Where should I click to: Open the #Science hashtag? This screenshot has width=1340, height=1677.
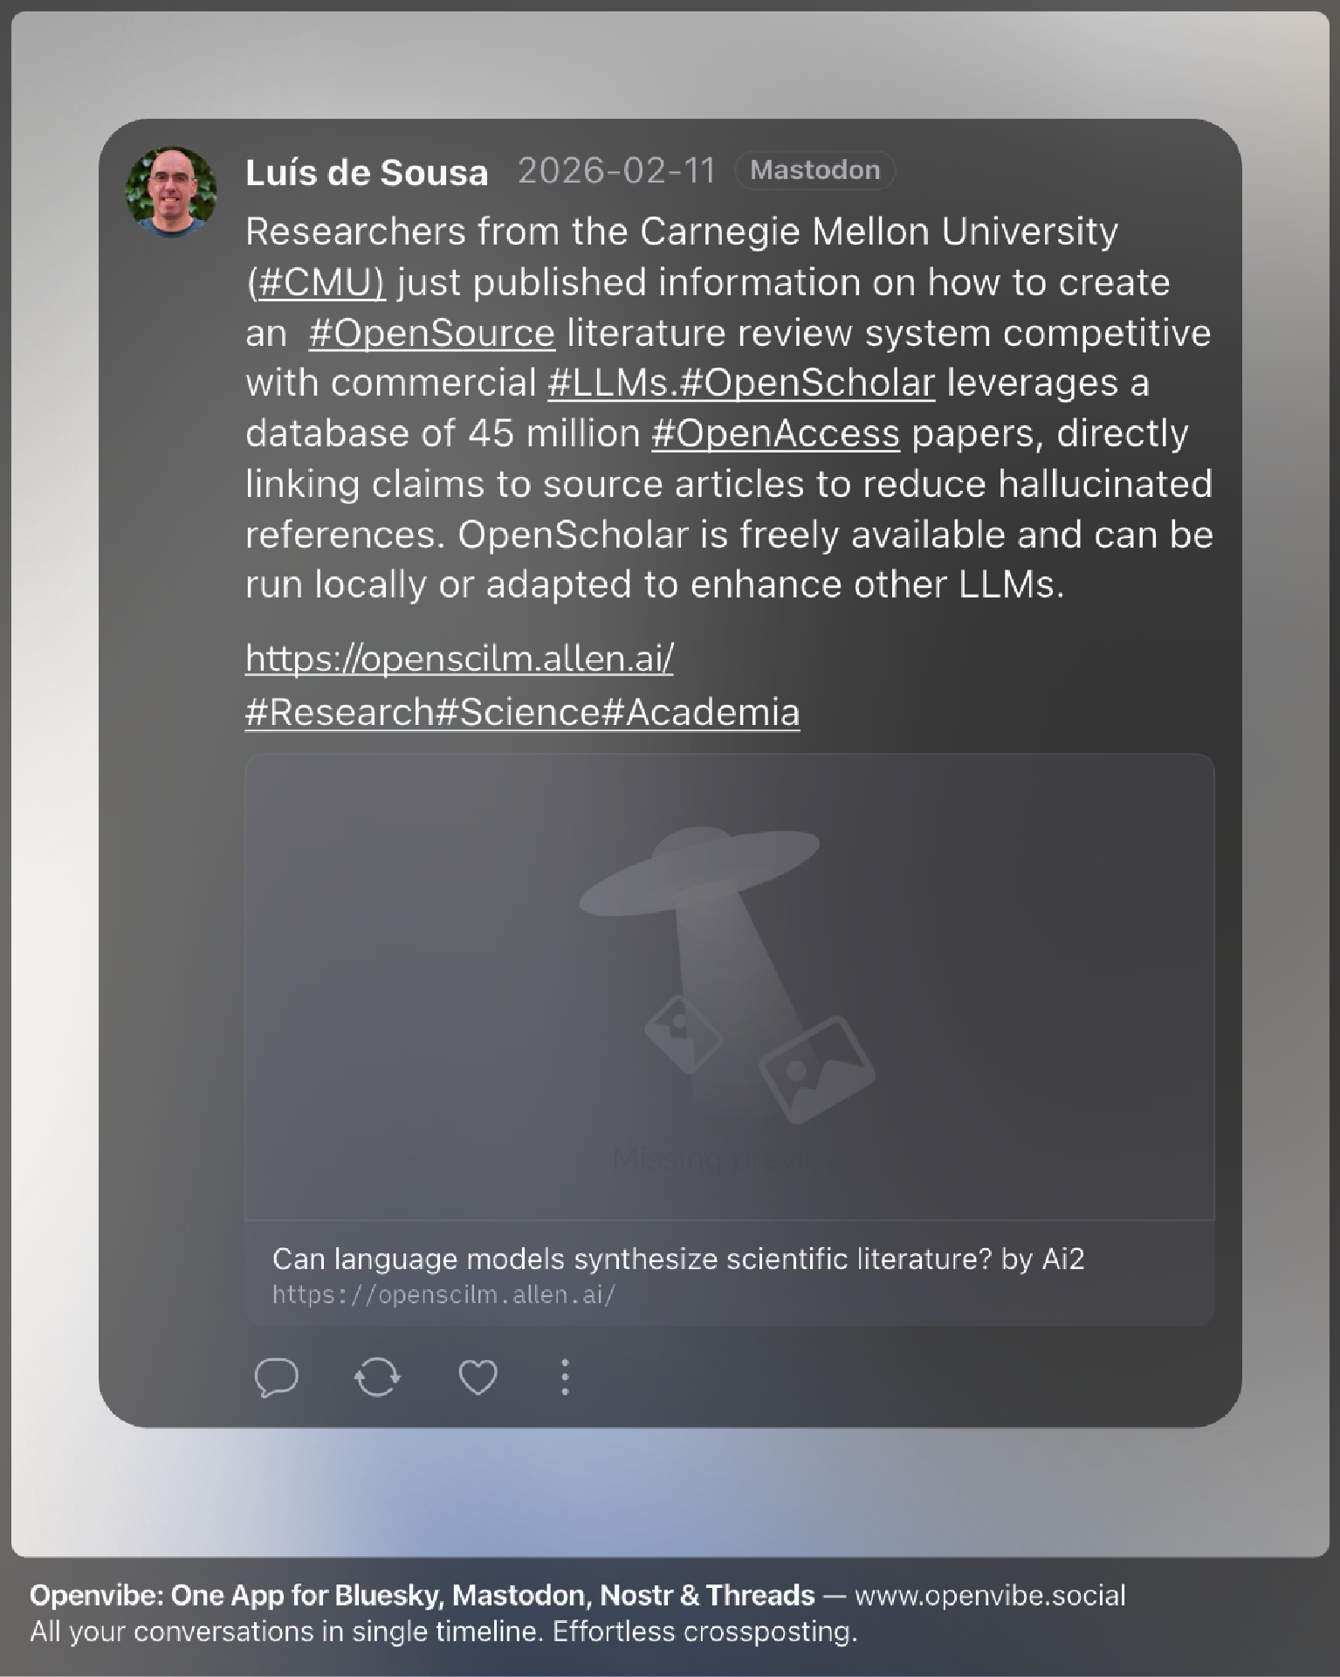518,712
